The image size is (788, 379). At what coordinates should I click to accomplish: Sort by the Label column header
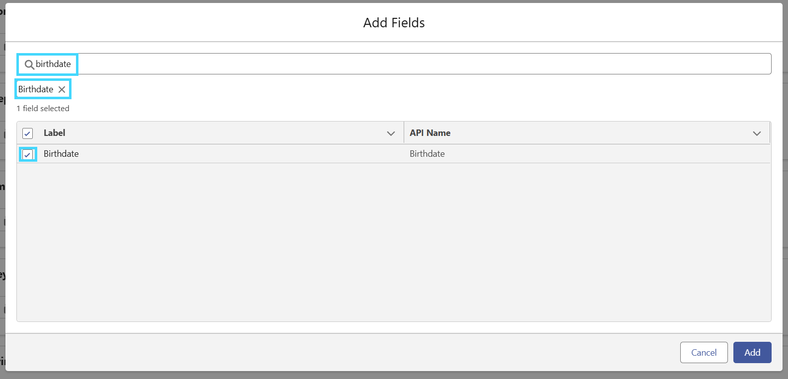pyautogui.click(x=54, y=133)
